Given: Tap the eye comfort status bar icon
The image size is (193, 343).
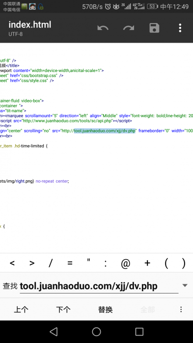Looking at the screenshot, I should pyautogui.click(x=116, y=7).
